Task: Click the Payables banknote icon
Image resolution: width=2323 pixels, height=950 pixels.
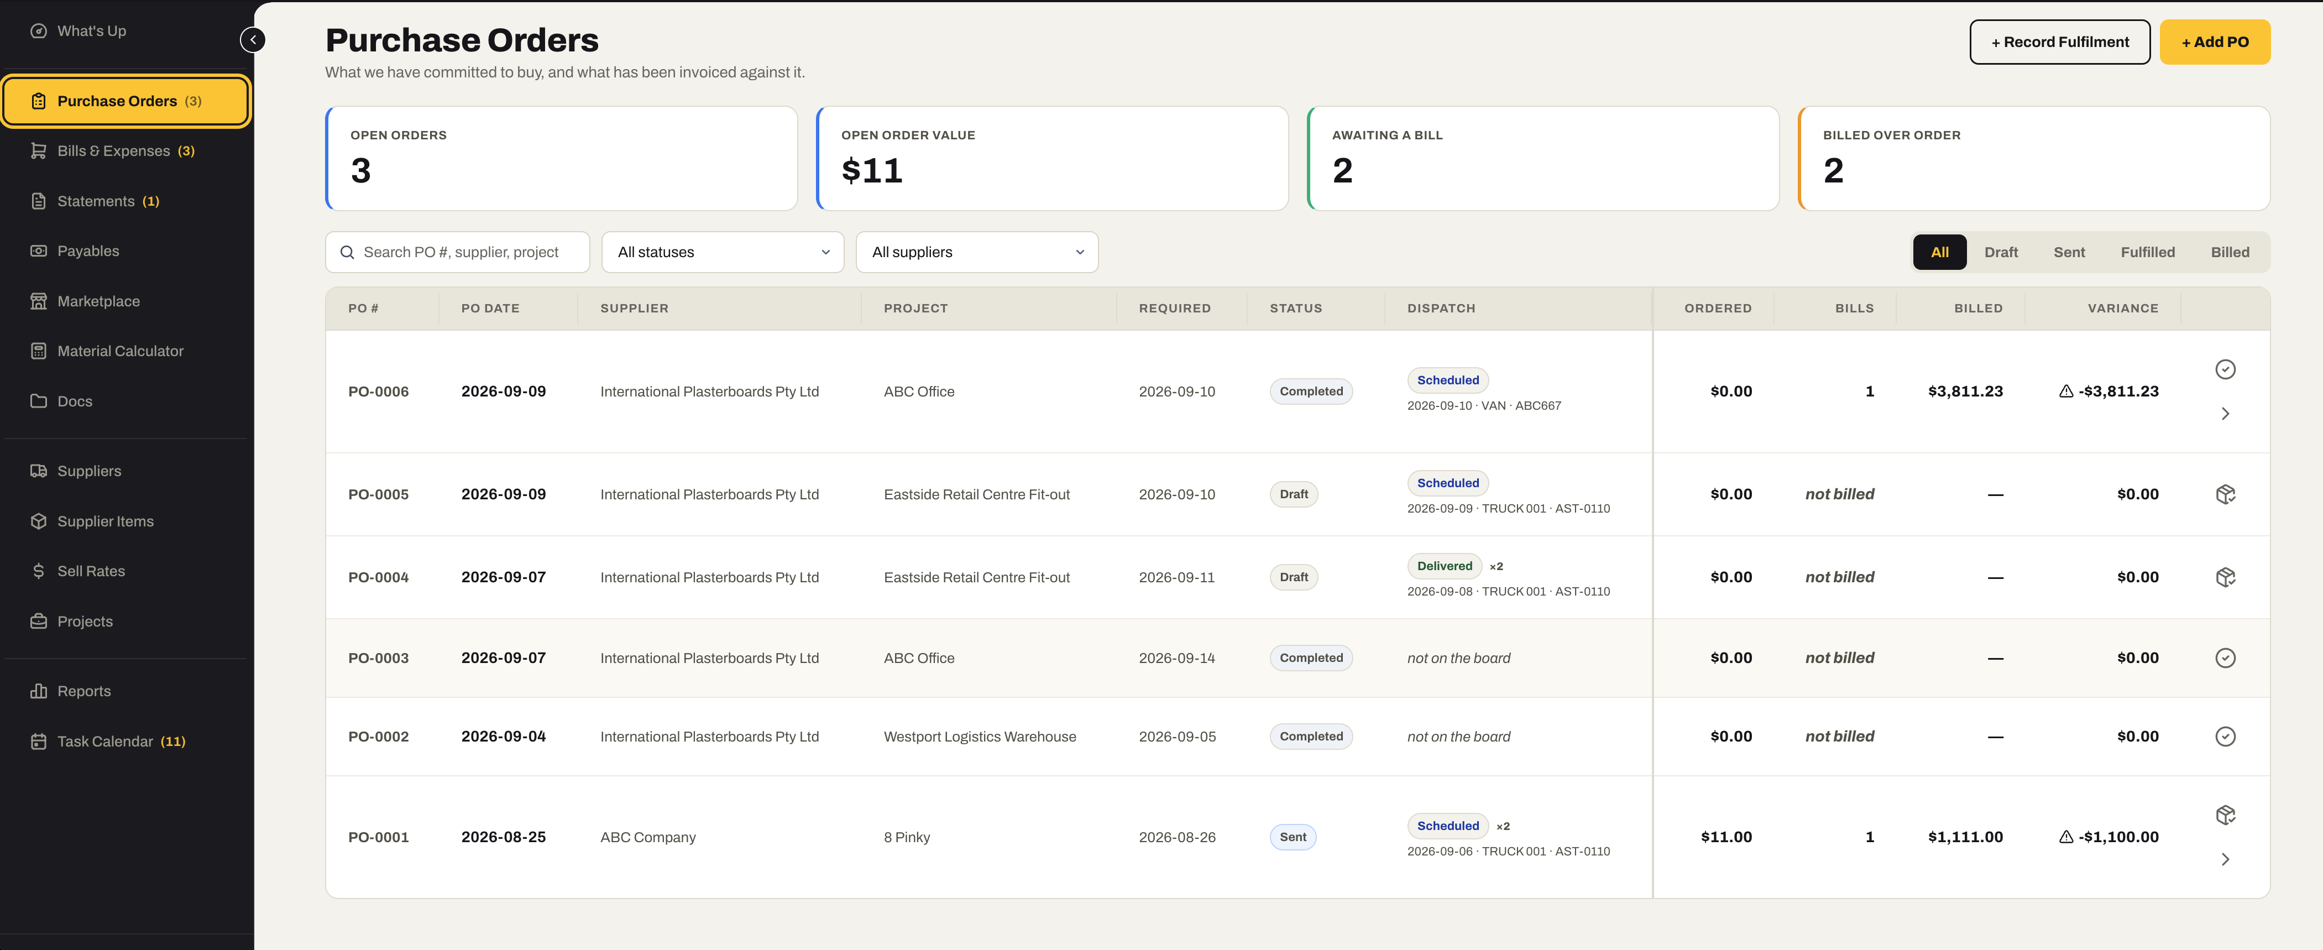Action: [38, 251]
